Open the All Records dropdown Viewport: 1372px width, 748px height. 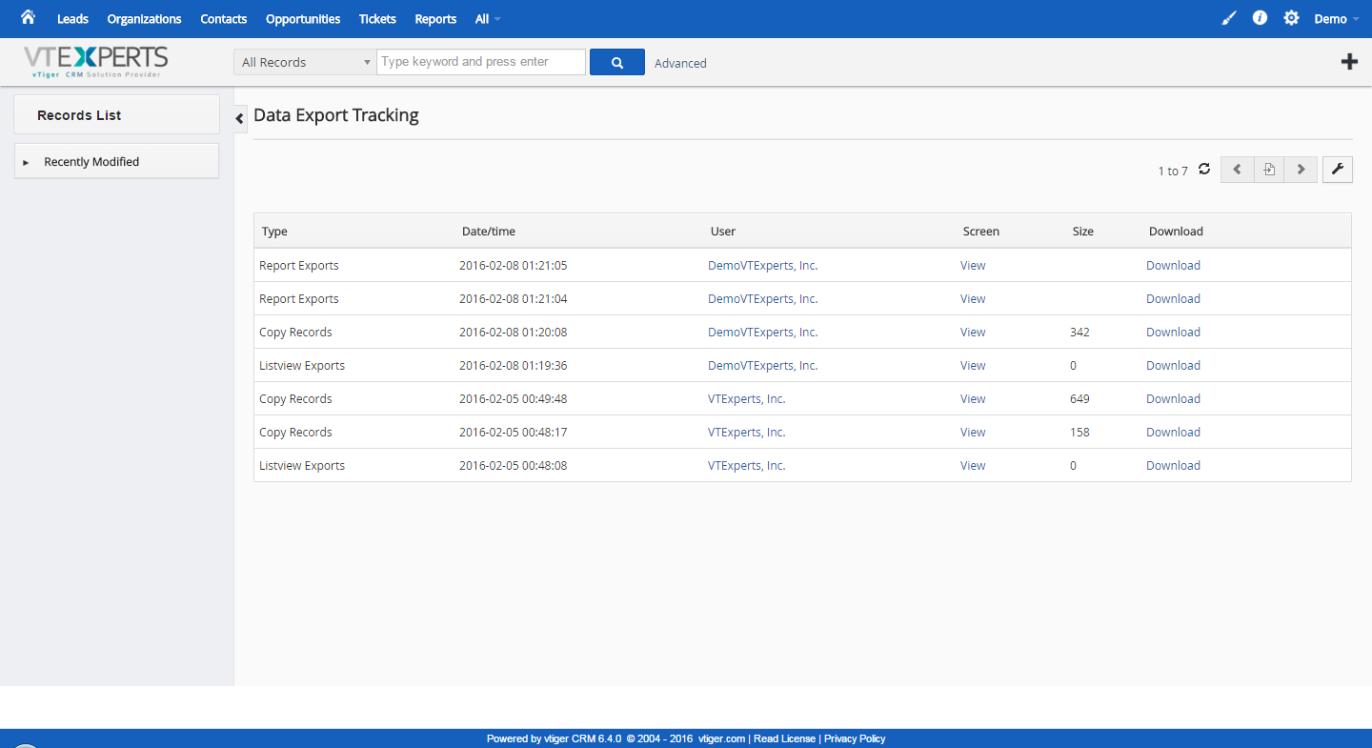[x=304, y=62]
